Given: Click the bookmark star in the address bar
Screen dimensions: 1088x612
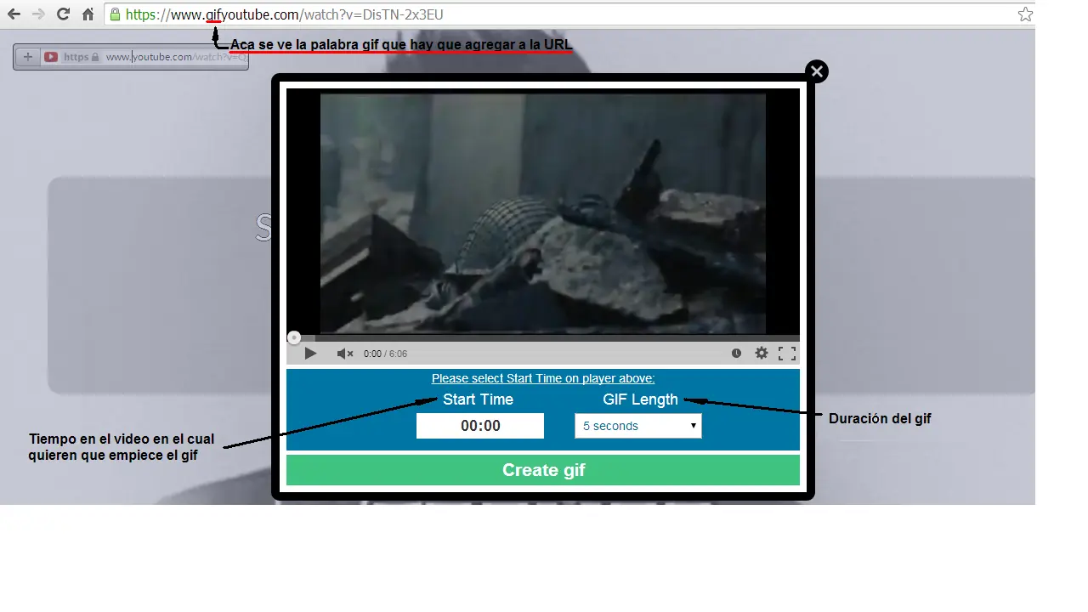Looking at the screenshot, I should 1025,14.
